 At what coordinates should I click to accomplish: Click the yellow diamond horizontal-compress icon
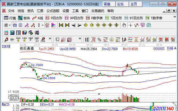104,25
